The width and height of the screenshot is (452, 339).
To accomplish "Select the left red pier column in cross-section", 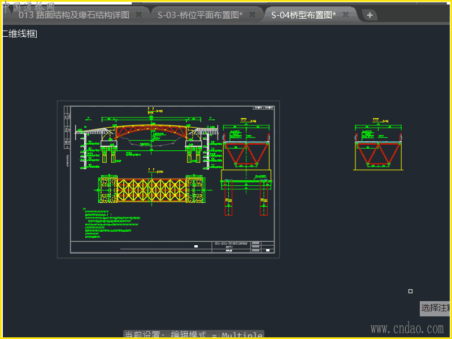I will [228, 199].
